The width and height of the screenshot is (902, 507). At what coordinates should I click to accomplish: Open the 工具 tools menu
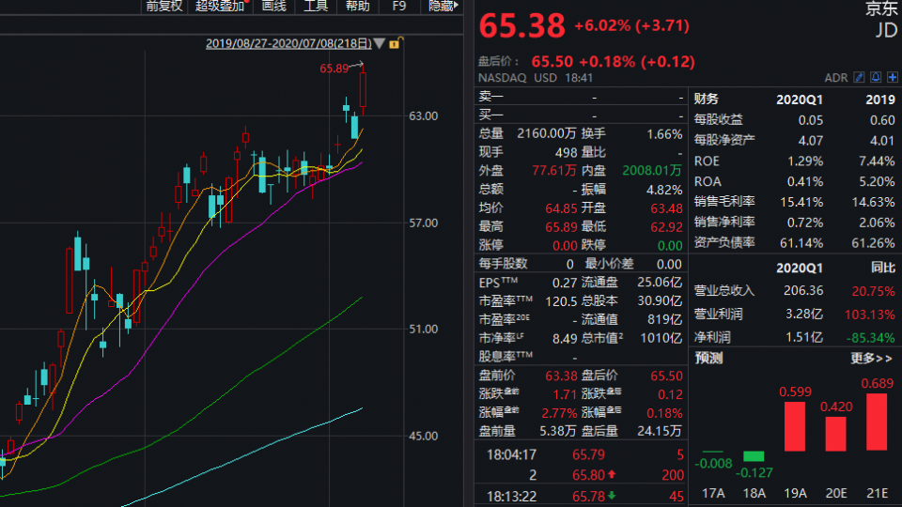[316, 7]
